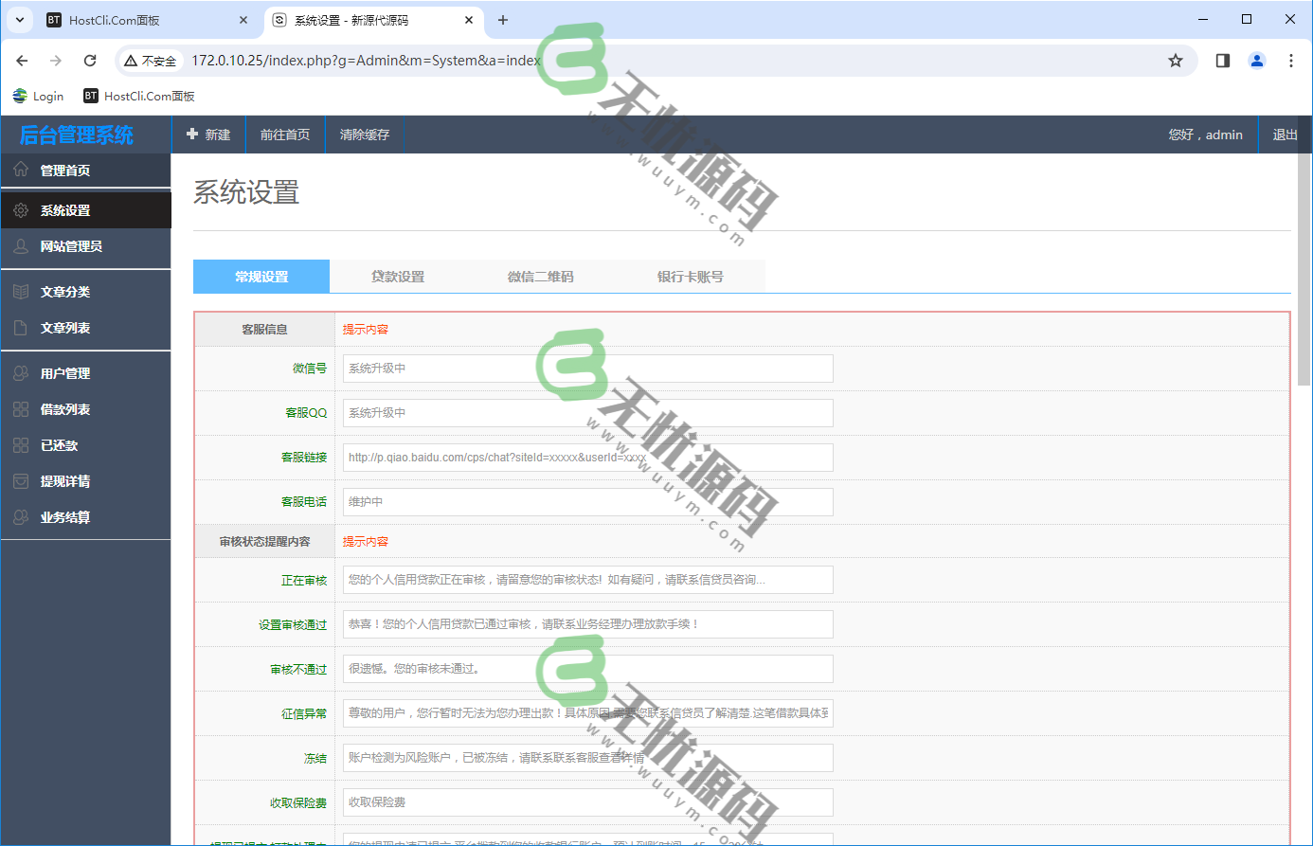The width and height of the screenshot is (1313, 846).
Task: Select the 系统设置 gear icon
Action: click(x=22, y=209)
